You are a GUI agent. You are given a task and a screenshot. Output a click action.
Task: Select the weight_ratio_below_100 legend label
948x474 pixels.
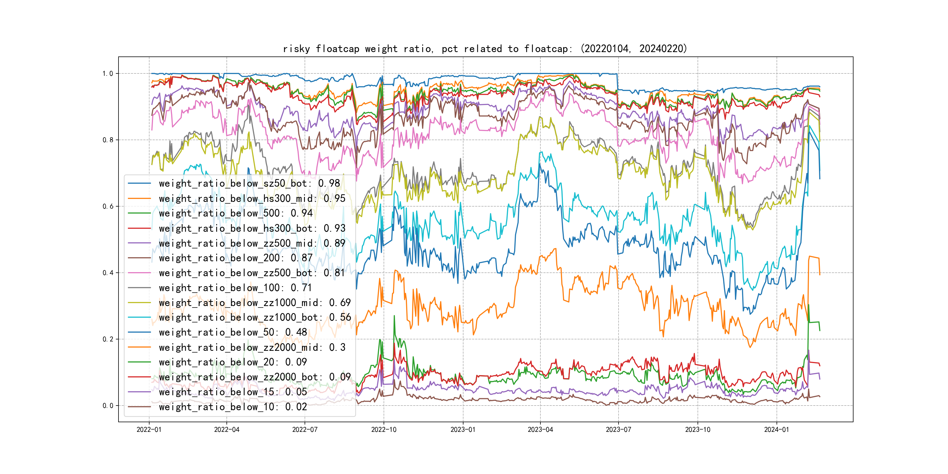click(x=235, y=288)
